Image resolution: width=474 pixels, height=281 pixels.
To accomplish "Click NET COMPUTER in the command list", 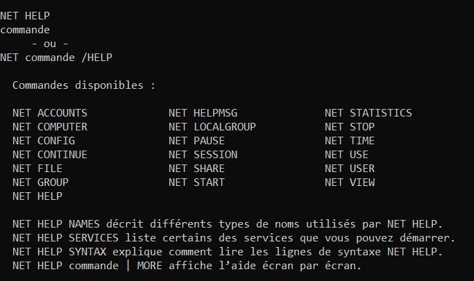I will click(50, 127).
